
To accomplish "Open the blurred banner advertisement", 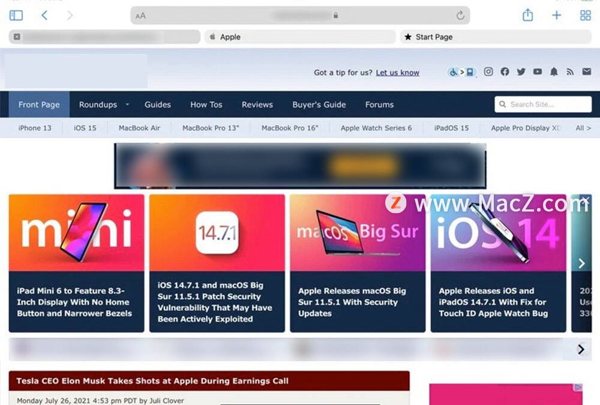I will [x=300, y=166].
